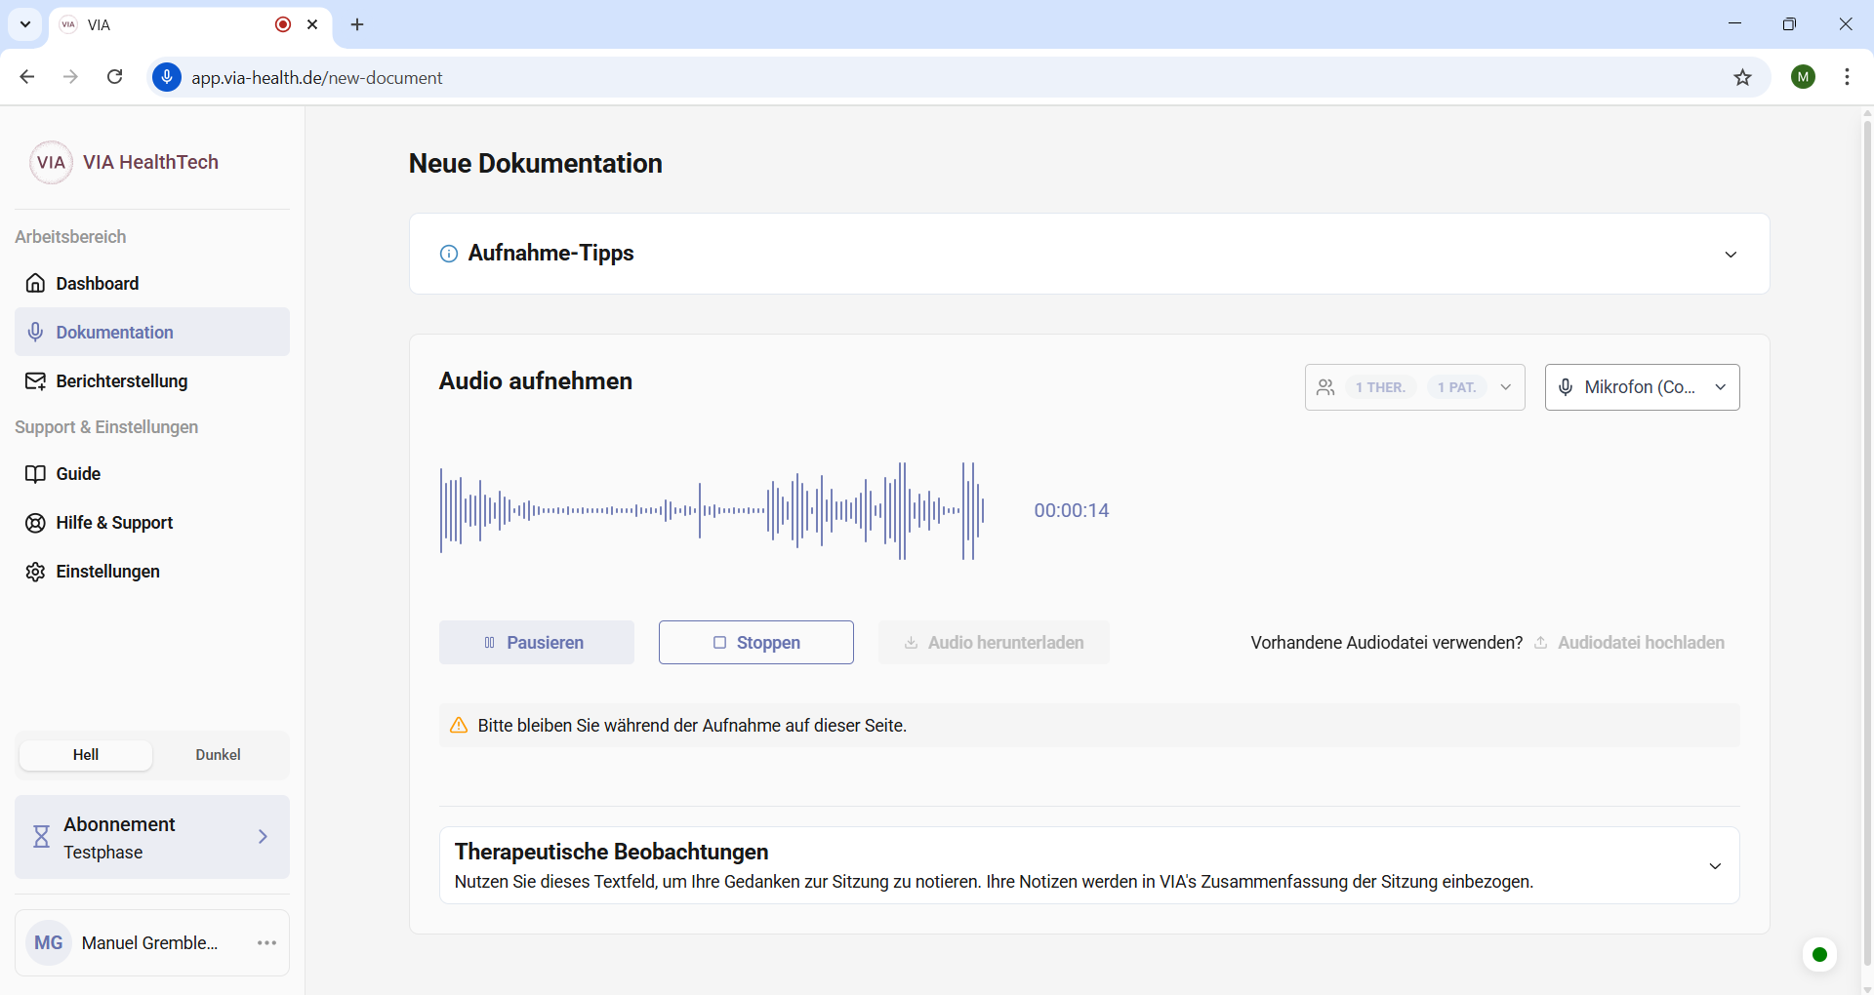Open the therapist and patient count dropdown
This screenshot has width=1874, height=995.
click(x=1414, y=387)
